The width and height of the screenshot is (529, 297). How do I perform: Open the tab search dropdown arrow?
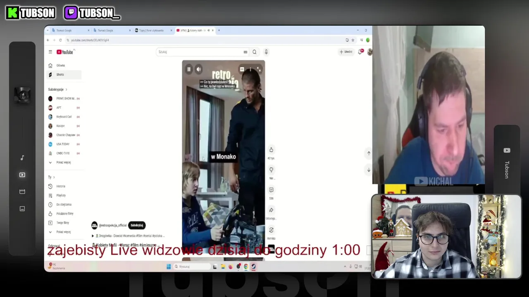pyautogui.click(x=48, y=31)
